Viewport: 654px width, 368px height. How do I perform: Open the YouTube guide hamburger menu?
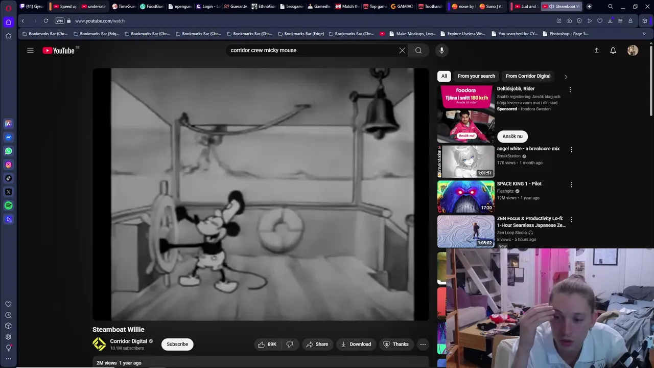(30, 50)
